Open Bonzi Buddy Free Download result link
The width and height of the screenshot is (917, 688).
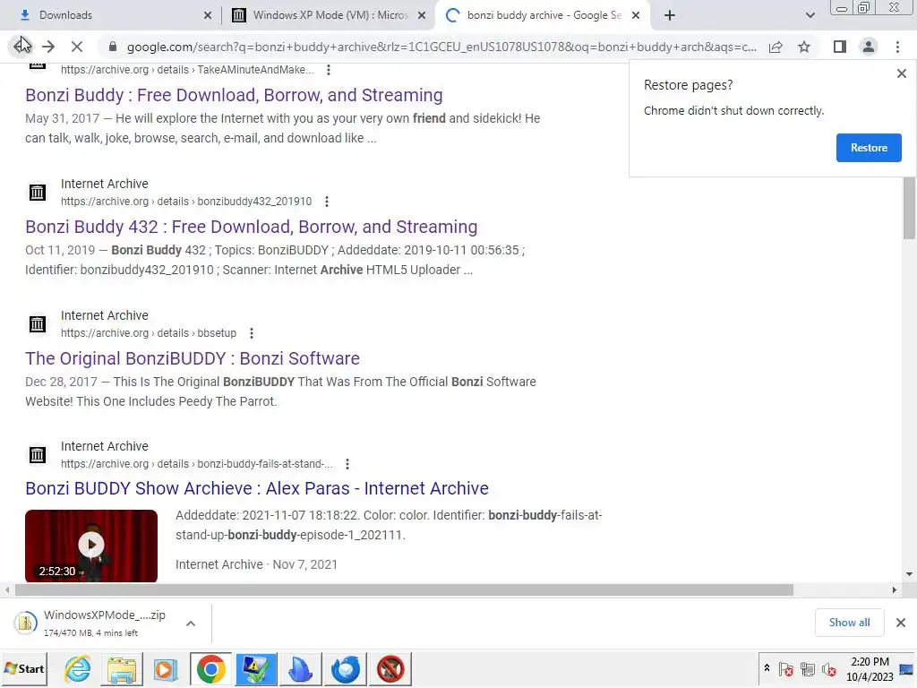tap(234, 95)
